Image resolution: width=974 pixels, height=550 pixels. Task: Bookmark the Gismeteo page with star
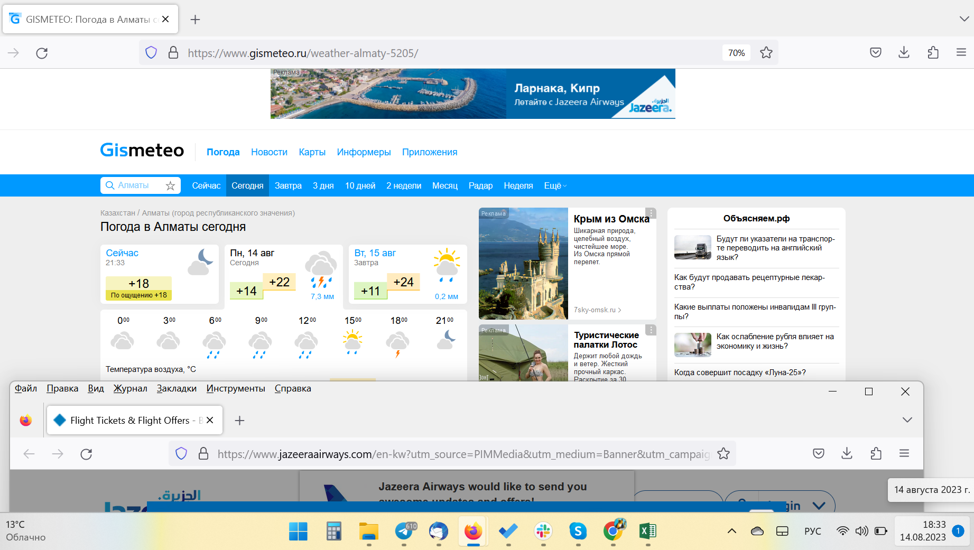click(x=766, y=53)
